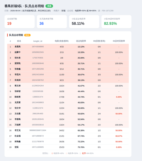
Task: Select the 25.00% rate cell
Action: [81, 58]
